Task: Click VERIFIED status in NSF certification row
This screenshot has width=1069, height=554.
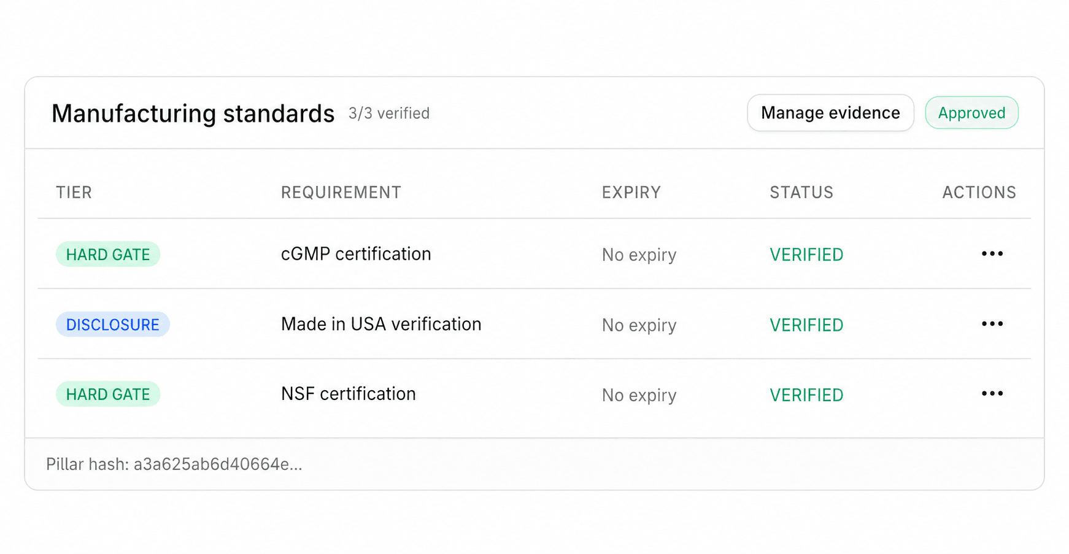Action: click(x=806, y=395)
